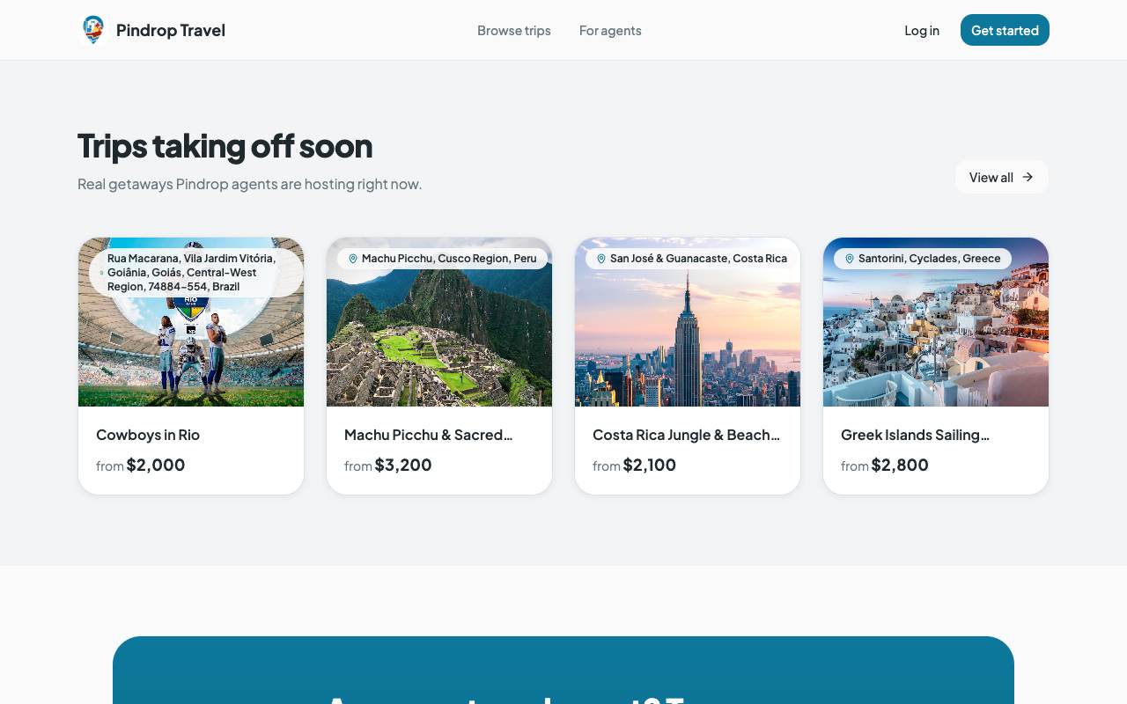Screen dimensions: 1127x704
Task: Click the location pin on Santorini tag
Action: [x=850, y=259]
